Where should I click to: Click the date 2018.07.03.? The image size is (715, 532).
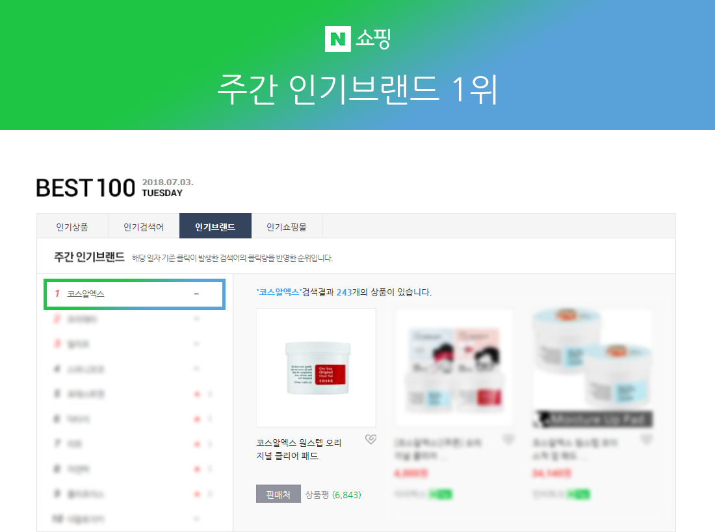coord(168,182)
